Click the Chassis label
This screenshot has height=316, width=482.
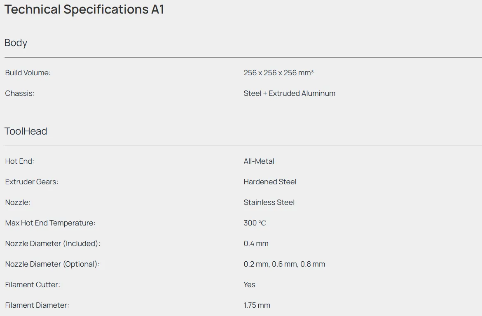(19, 93)
